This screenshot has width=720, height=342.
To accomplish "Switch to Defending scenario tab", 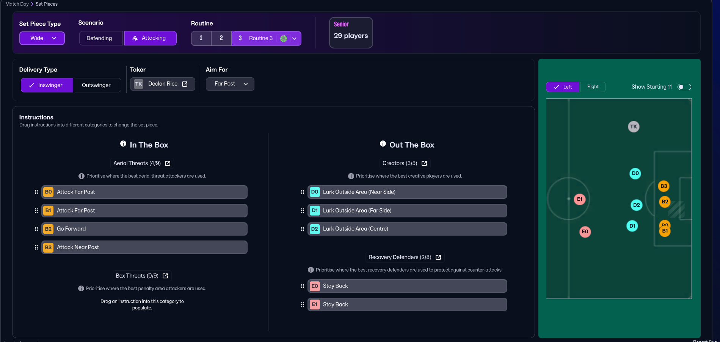I will point(99,38).
